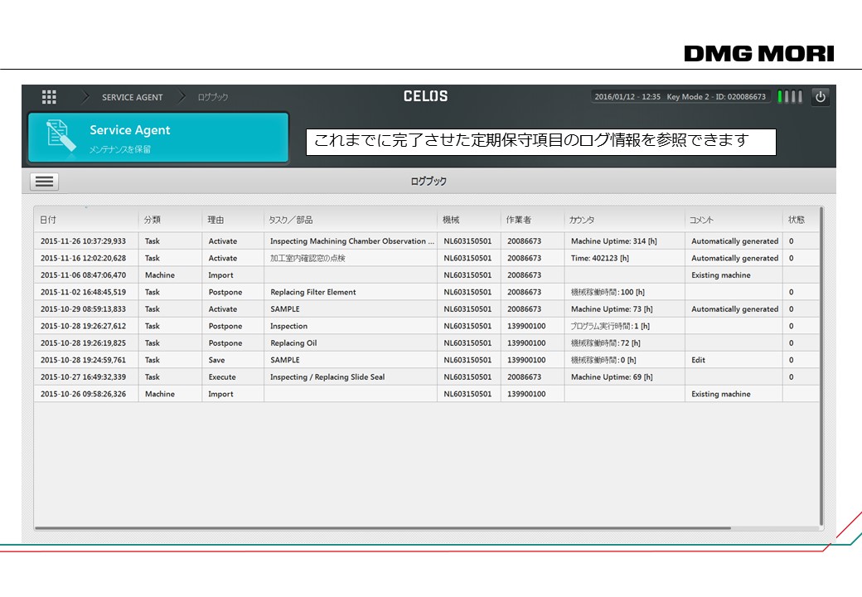Sort by the 状態 column header
Screen dimensions: 862x597
[801, 220]
